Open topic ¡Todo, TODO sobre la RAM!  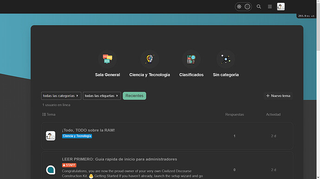[x=89, y=130]
